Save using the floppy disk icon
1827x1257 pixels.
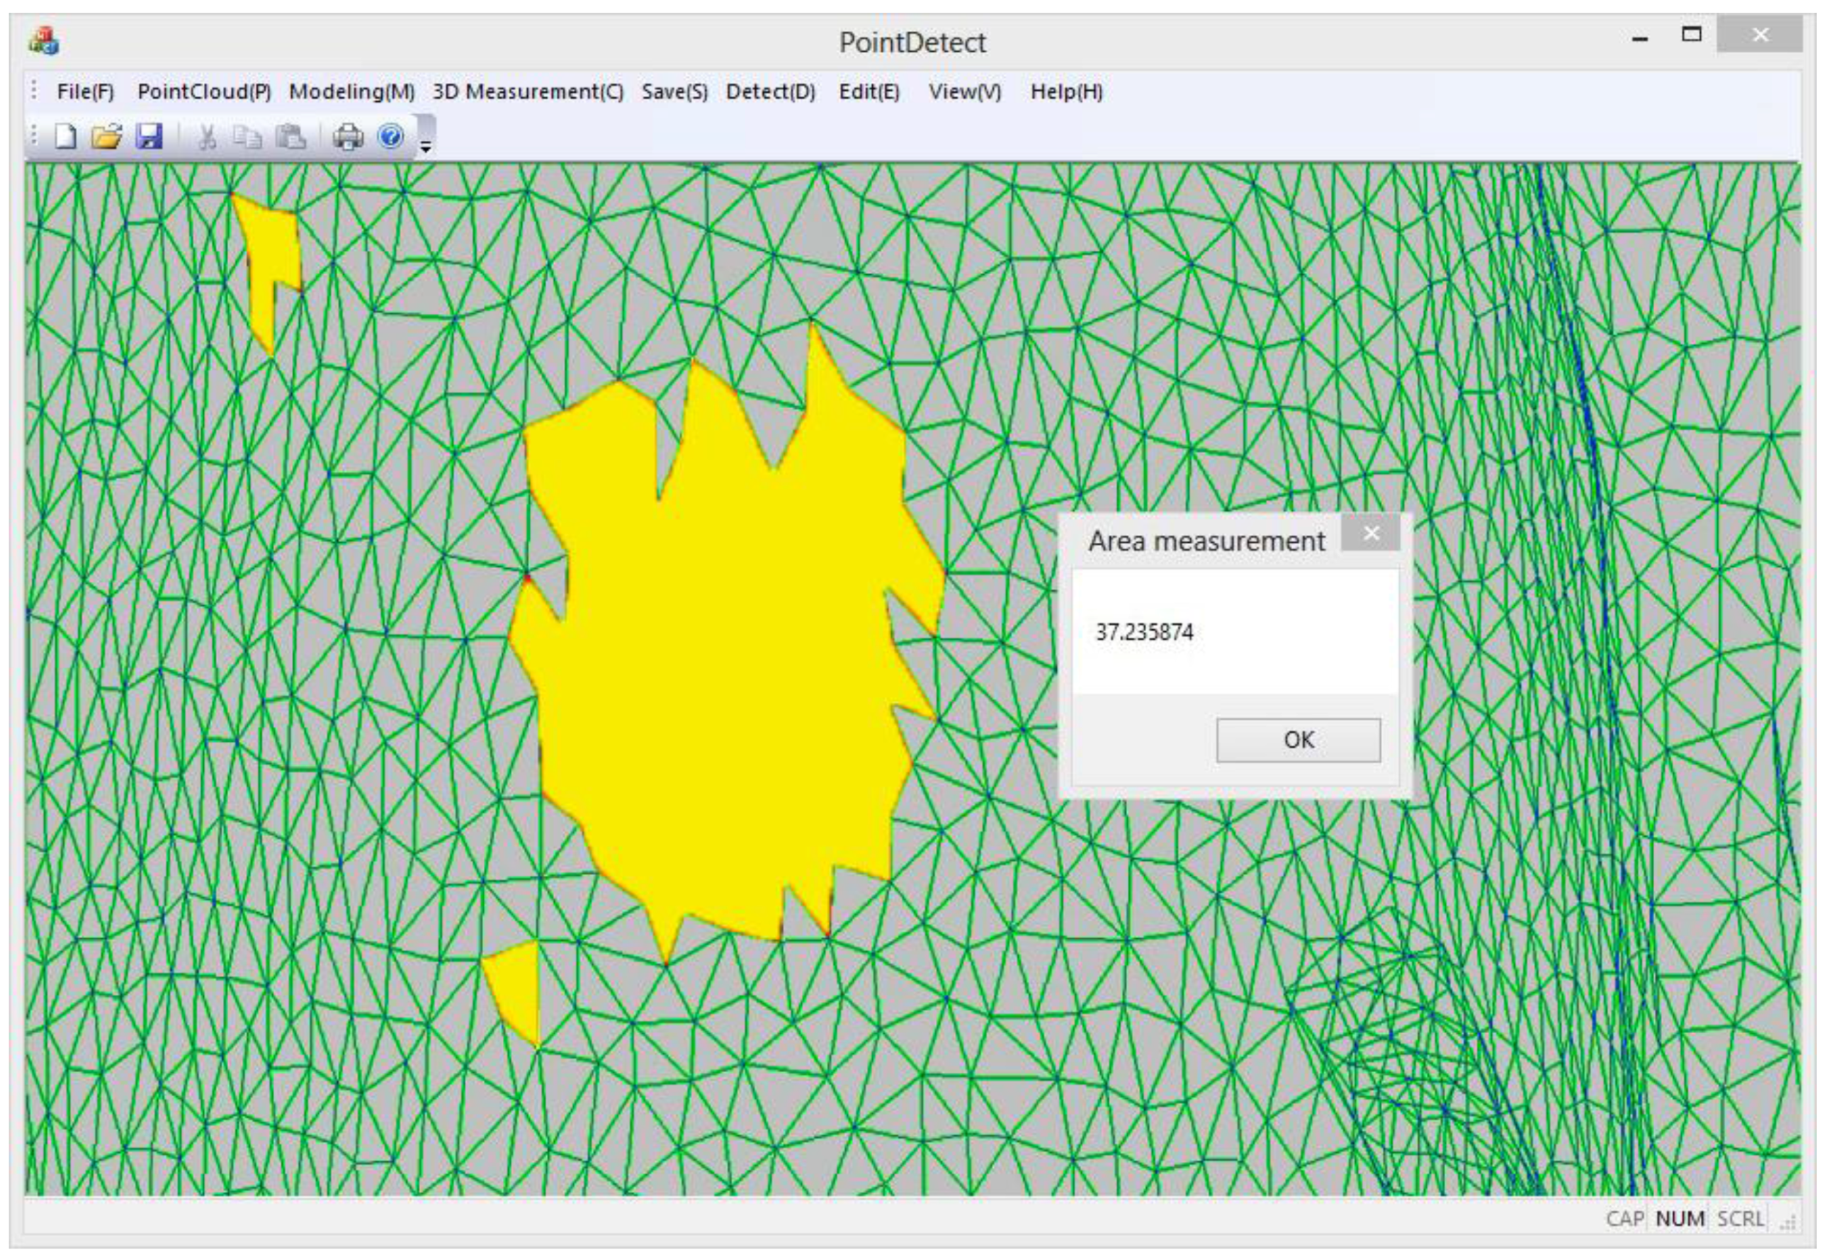(x=149, y=137)
